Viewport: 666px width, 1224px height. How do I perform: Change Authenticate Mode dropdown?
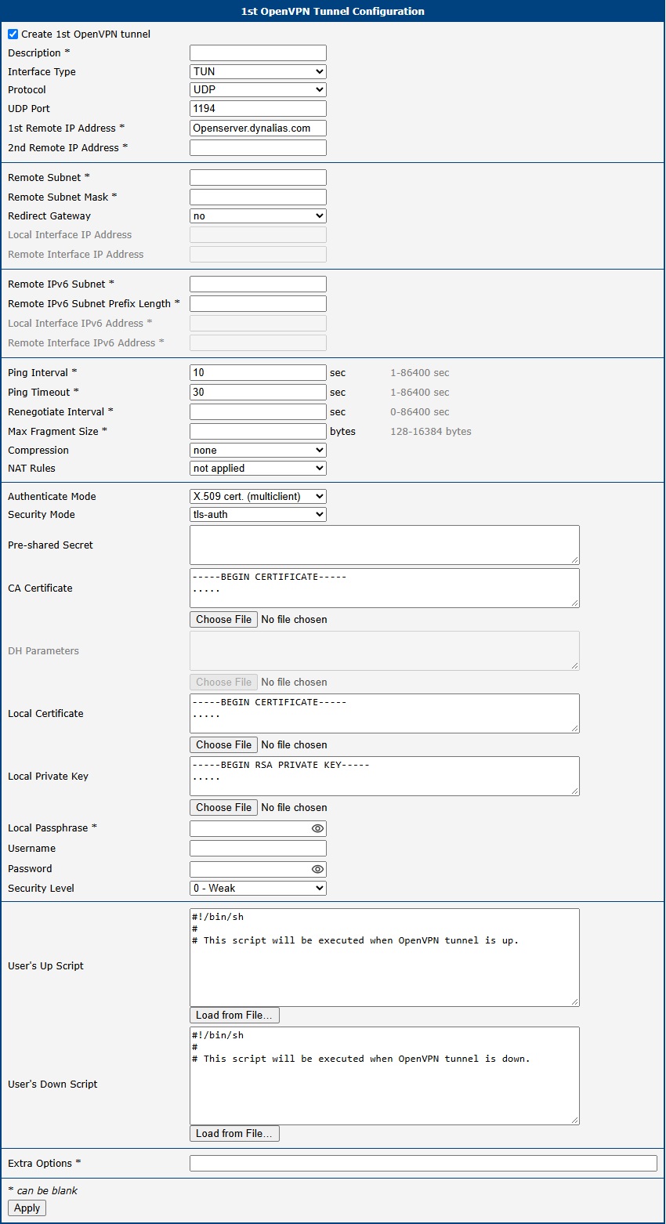(258, 496)
